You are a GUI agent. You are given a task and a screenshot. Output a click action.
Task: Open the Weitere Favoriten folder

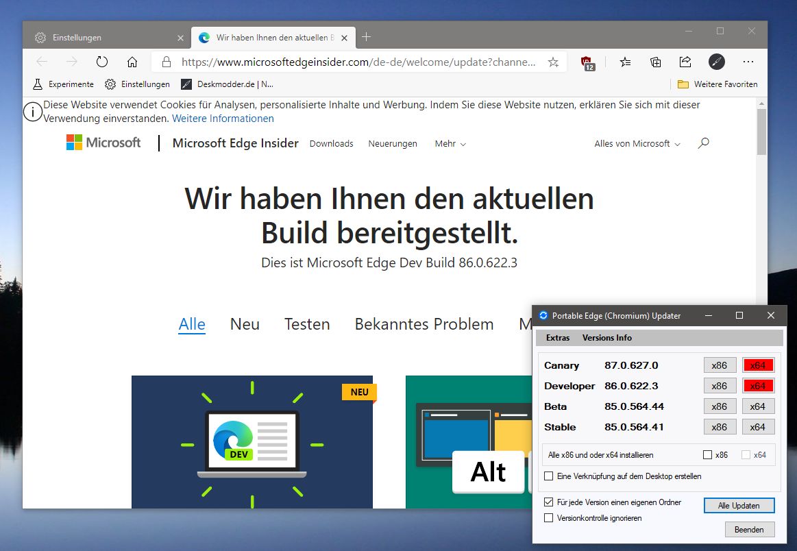coord(718,84)
